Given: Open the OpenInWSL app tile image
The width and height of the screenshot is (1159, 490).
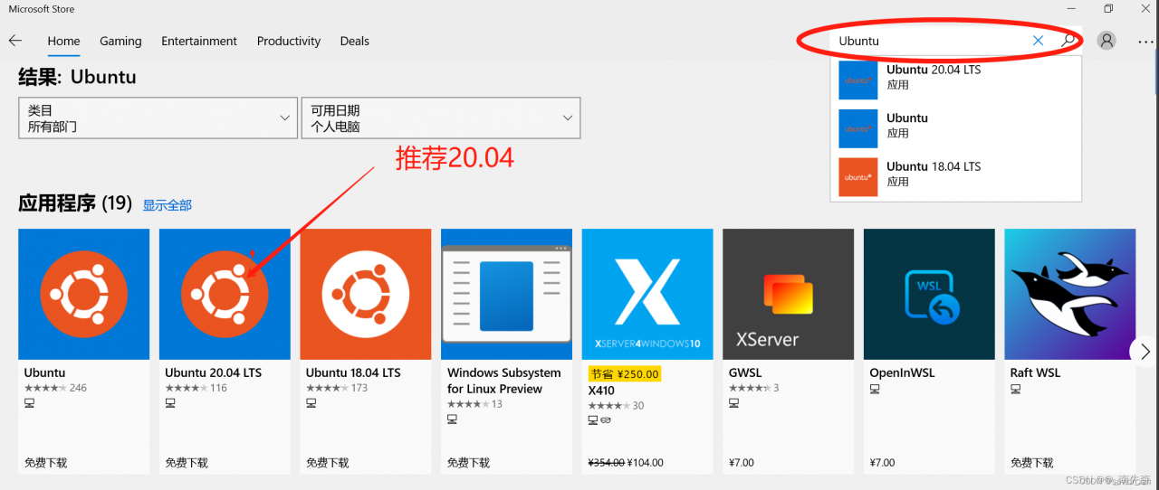Looking at the screenshot, I should [x=929, y=294].
